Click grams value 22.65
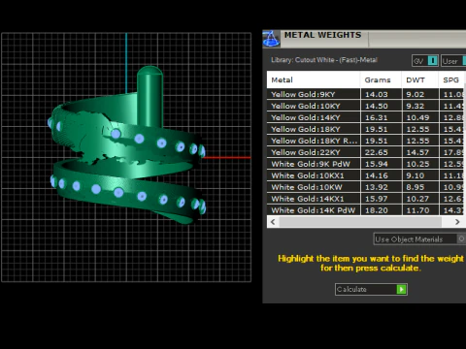Image resolution: width=466 pixels, height=349 pixels. [x=377, y=152]
